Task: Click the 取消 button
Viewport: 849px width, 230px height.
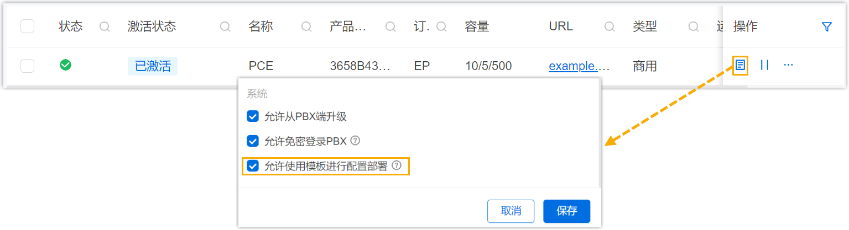Action: pos(511,211)
